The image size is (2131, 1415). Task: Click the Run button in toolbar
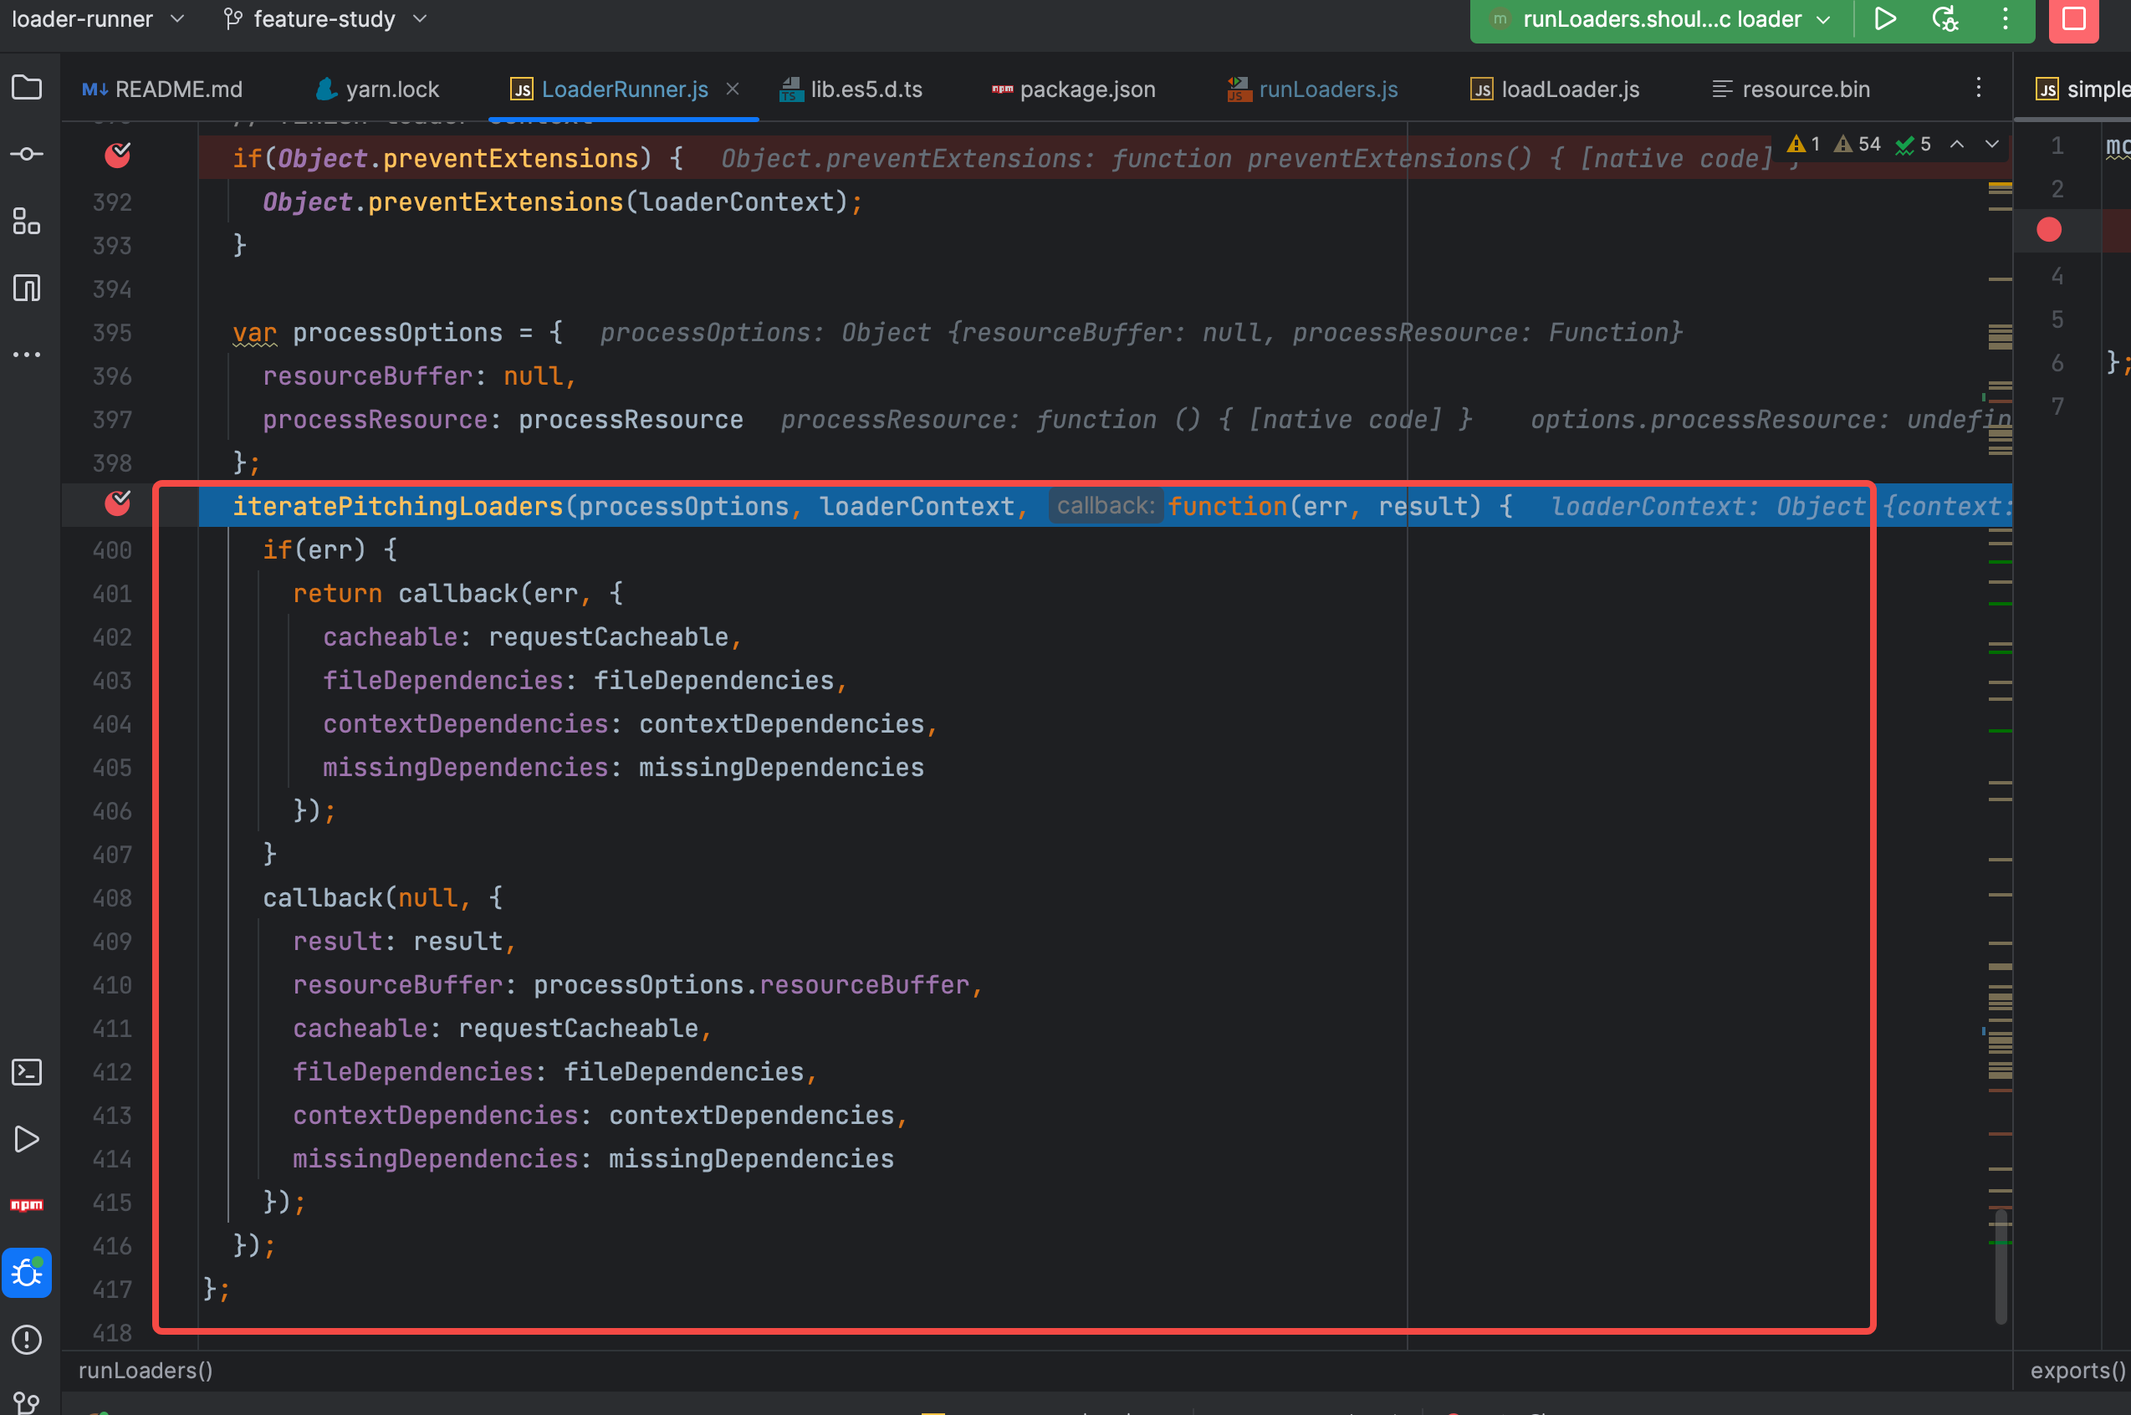(1885, 19)
